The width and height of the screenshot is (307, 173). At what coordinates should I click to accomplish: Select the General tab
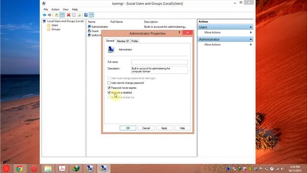pyautogui.click(x=110, y=41)
